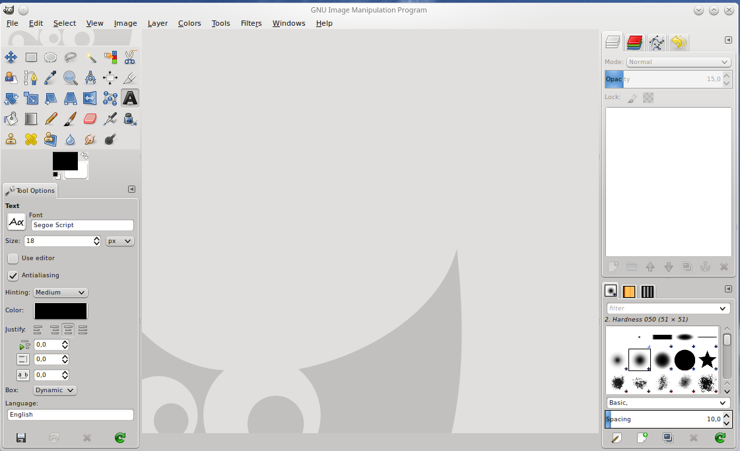The height and width of the screenshot is (451, 740).
Task: Set text justification to centered
Action: click(69, 330)
